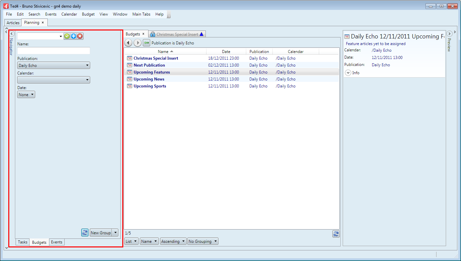461x261 pixels.
Task: Open the Main Tabs menu
Action: pyautogui.click(x=141, y=14)
